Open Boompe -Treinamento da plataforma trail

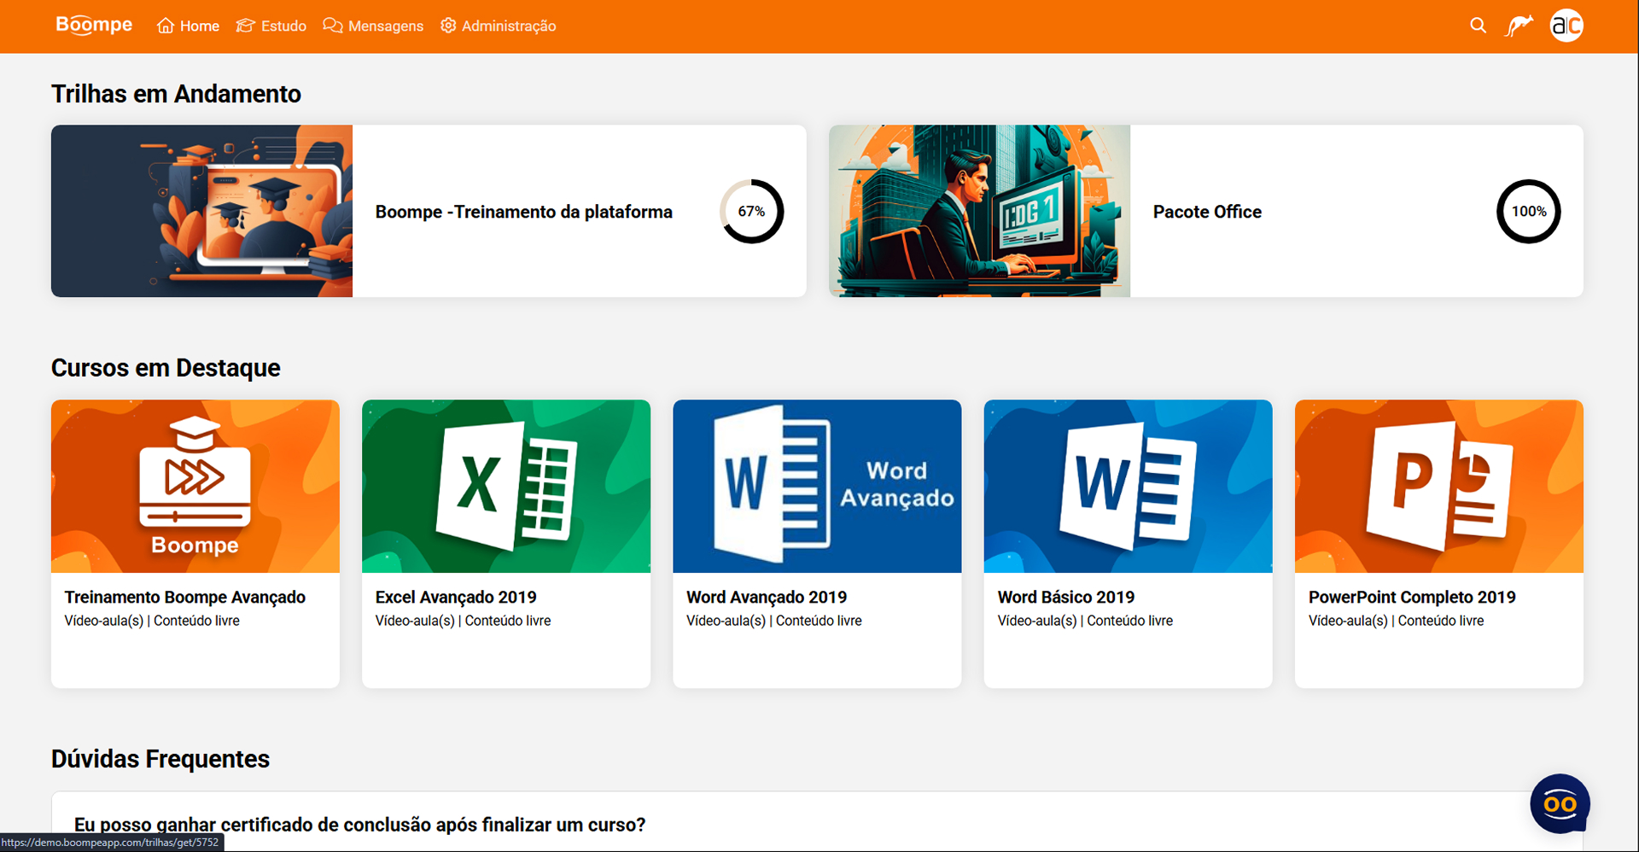[x=523, y=212]
